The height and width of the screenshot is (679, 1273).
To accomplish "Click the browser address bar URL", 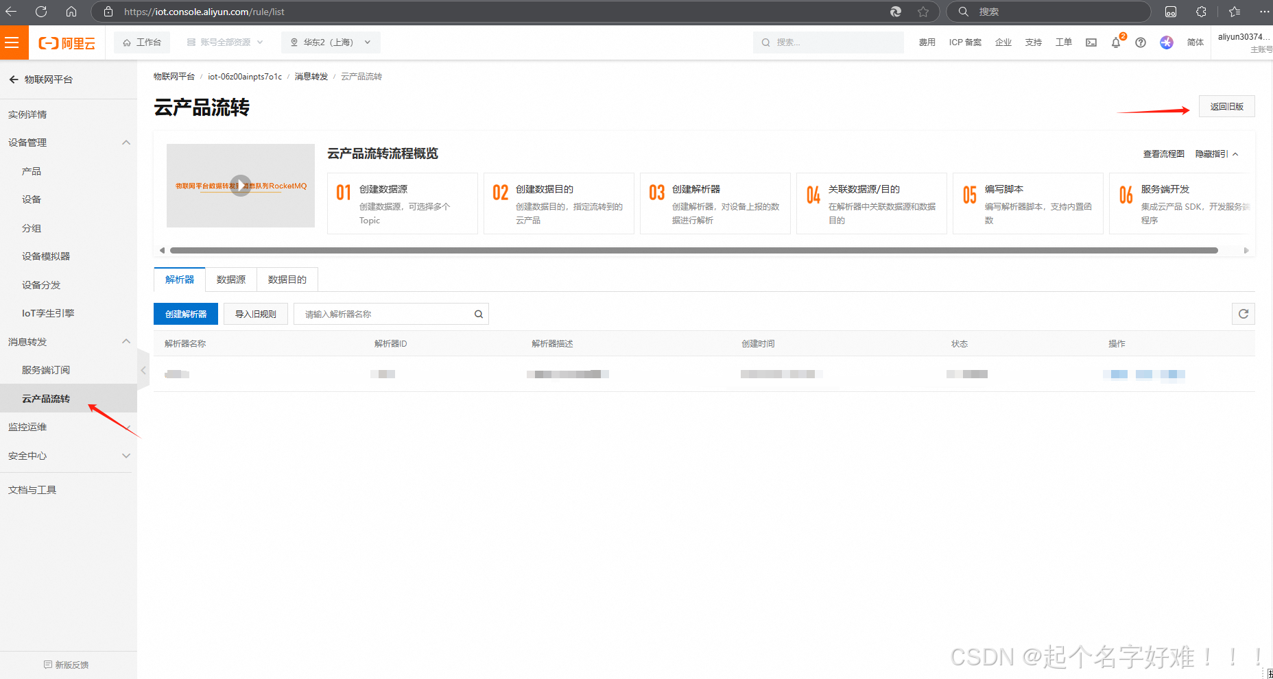I will [204, 12].
